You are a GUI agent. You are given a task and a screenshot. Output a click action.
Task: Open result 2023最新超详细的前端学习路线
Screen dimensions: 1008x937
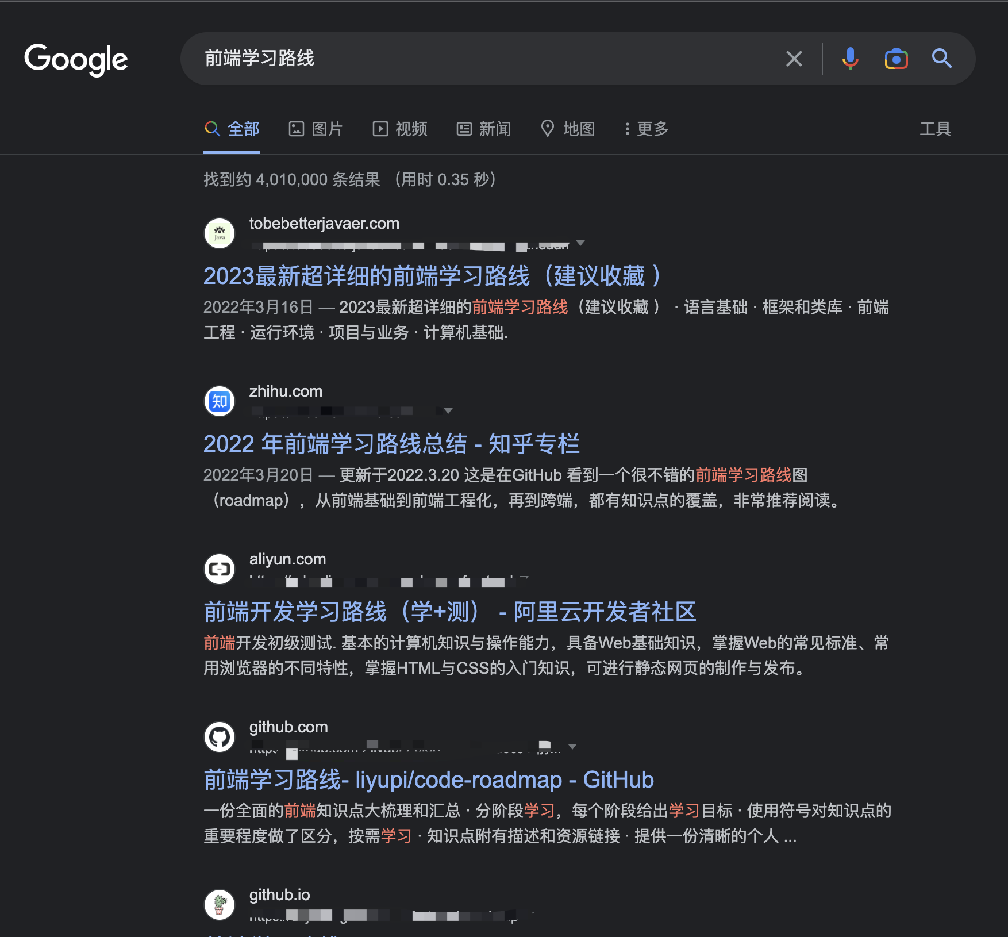coord(432,276)
